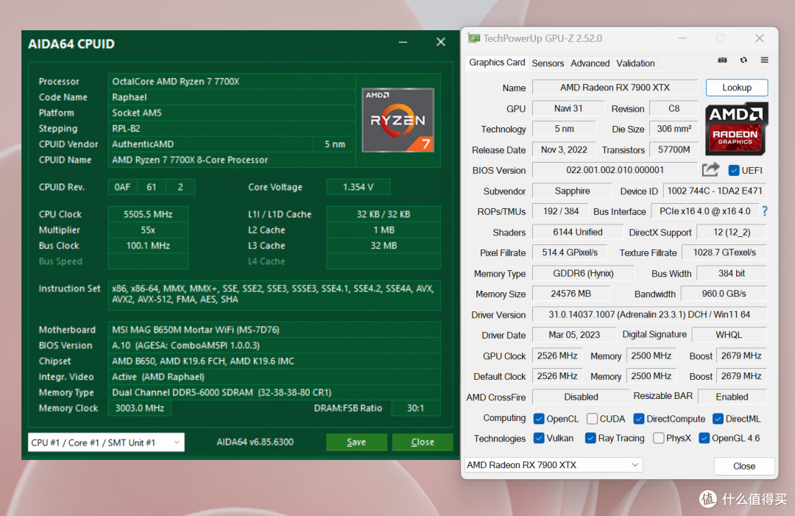Click the AMD Radeon Graphics logo
Screen dimensions: 795x516
click(737, 128)
